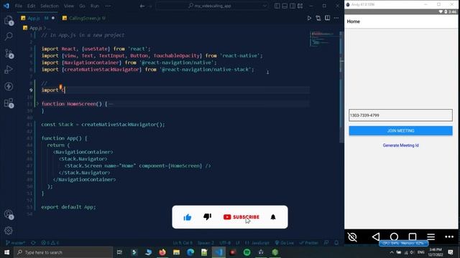460x258 pixels.
Task: Open the my_videocalling_app command center search
Action: coord(212,6)
